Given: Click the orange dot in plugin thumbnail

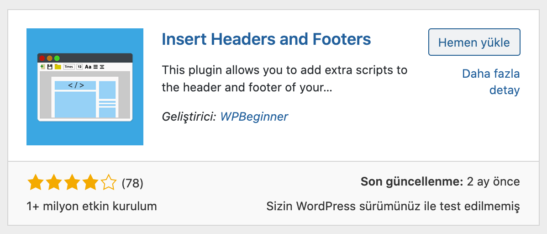Looking at the screenshot, I should [49, 58].
